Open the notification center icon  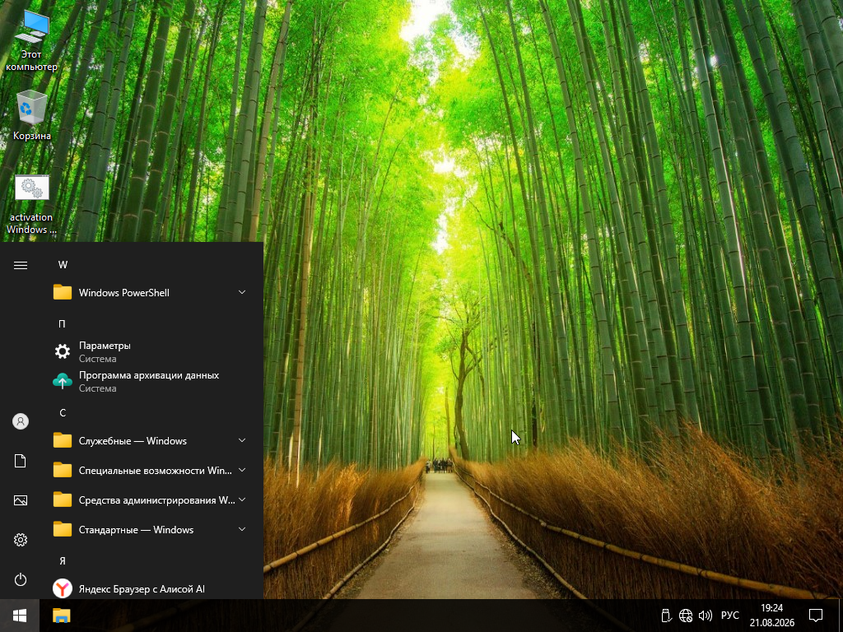coord(816,616)
